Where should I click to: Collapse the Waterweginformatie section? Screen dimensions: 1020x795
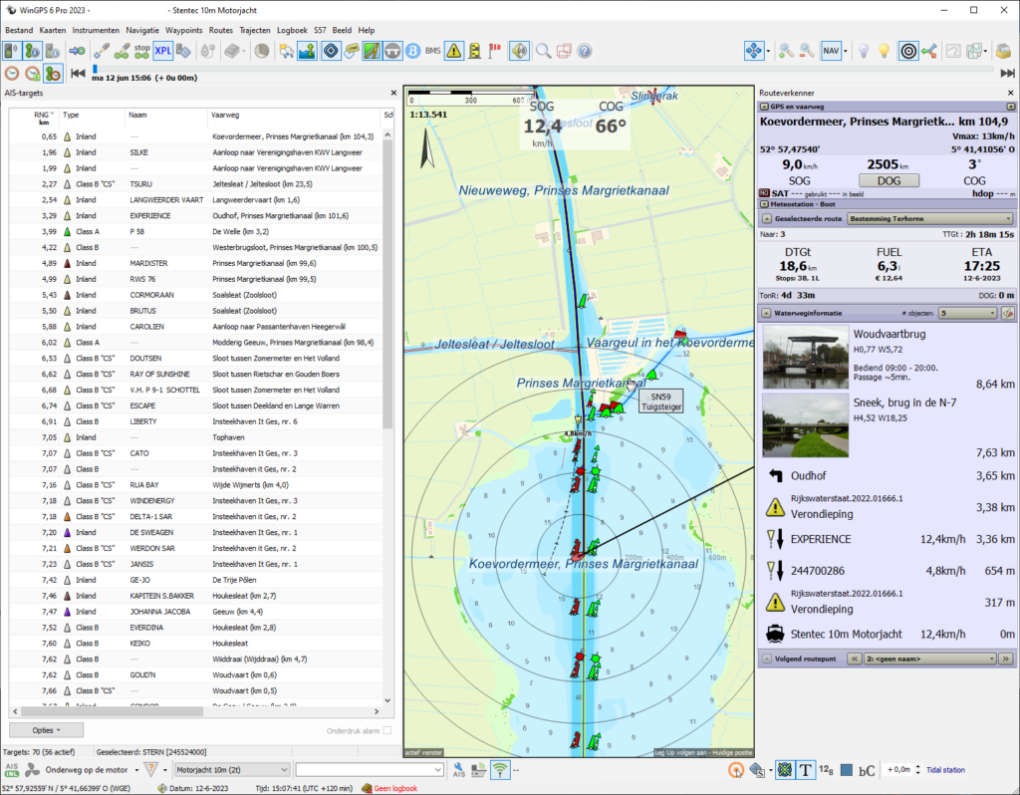click(766, 313)
